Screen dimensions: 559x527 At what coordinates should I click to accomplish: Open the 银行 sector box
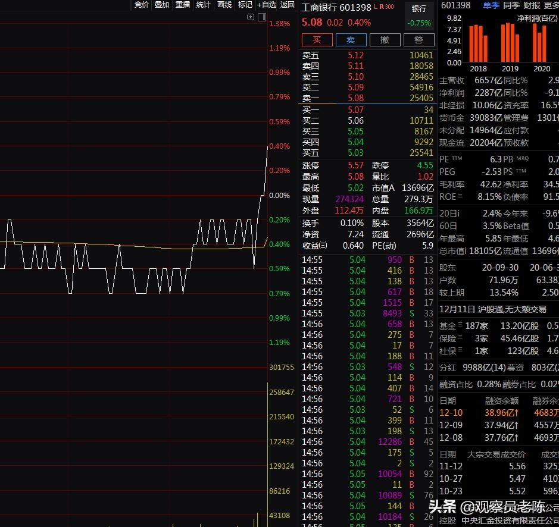click(419, 15)
